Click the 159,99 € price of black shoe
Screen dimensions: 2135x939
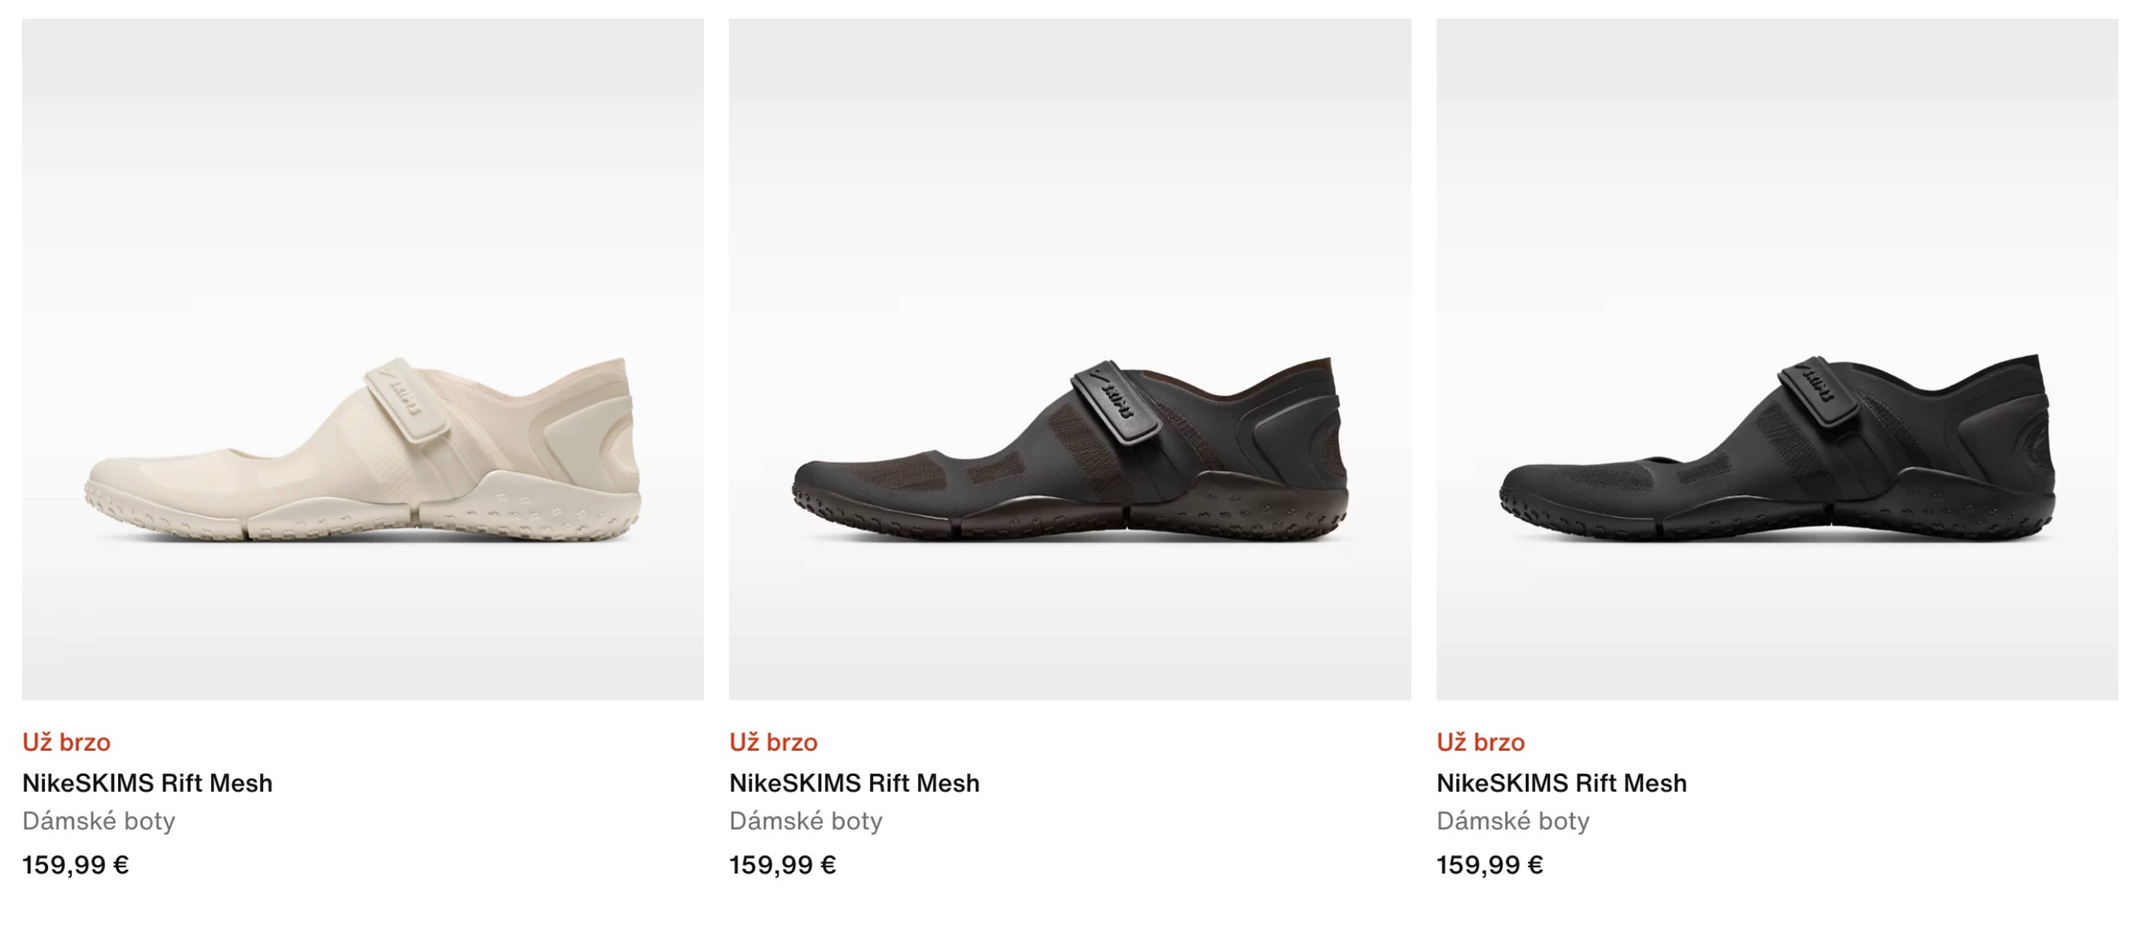point(1490,864)
